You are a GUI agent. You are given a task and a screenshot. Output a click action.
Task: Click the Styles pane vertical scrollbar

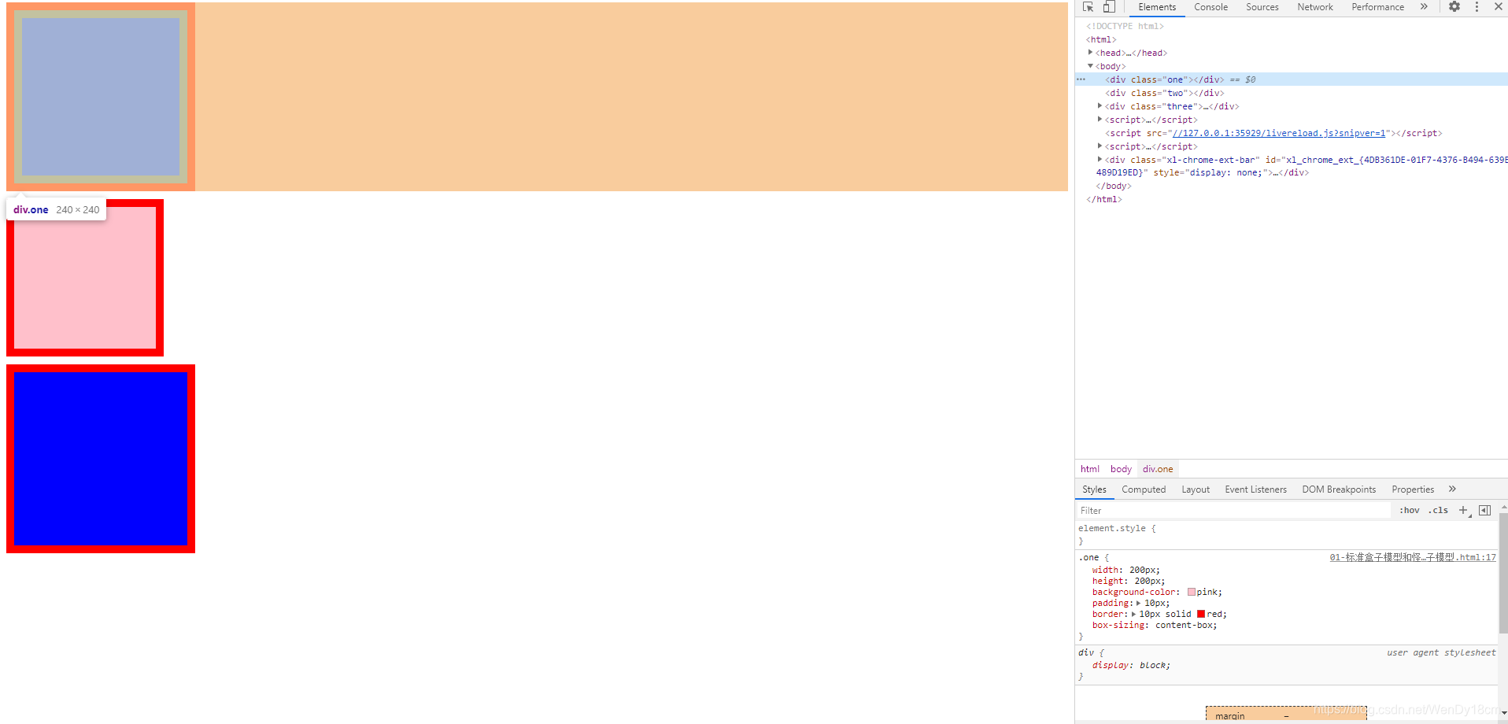click(x=1503, y=573)
